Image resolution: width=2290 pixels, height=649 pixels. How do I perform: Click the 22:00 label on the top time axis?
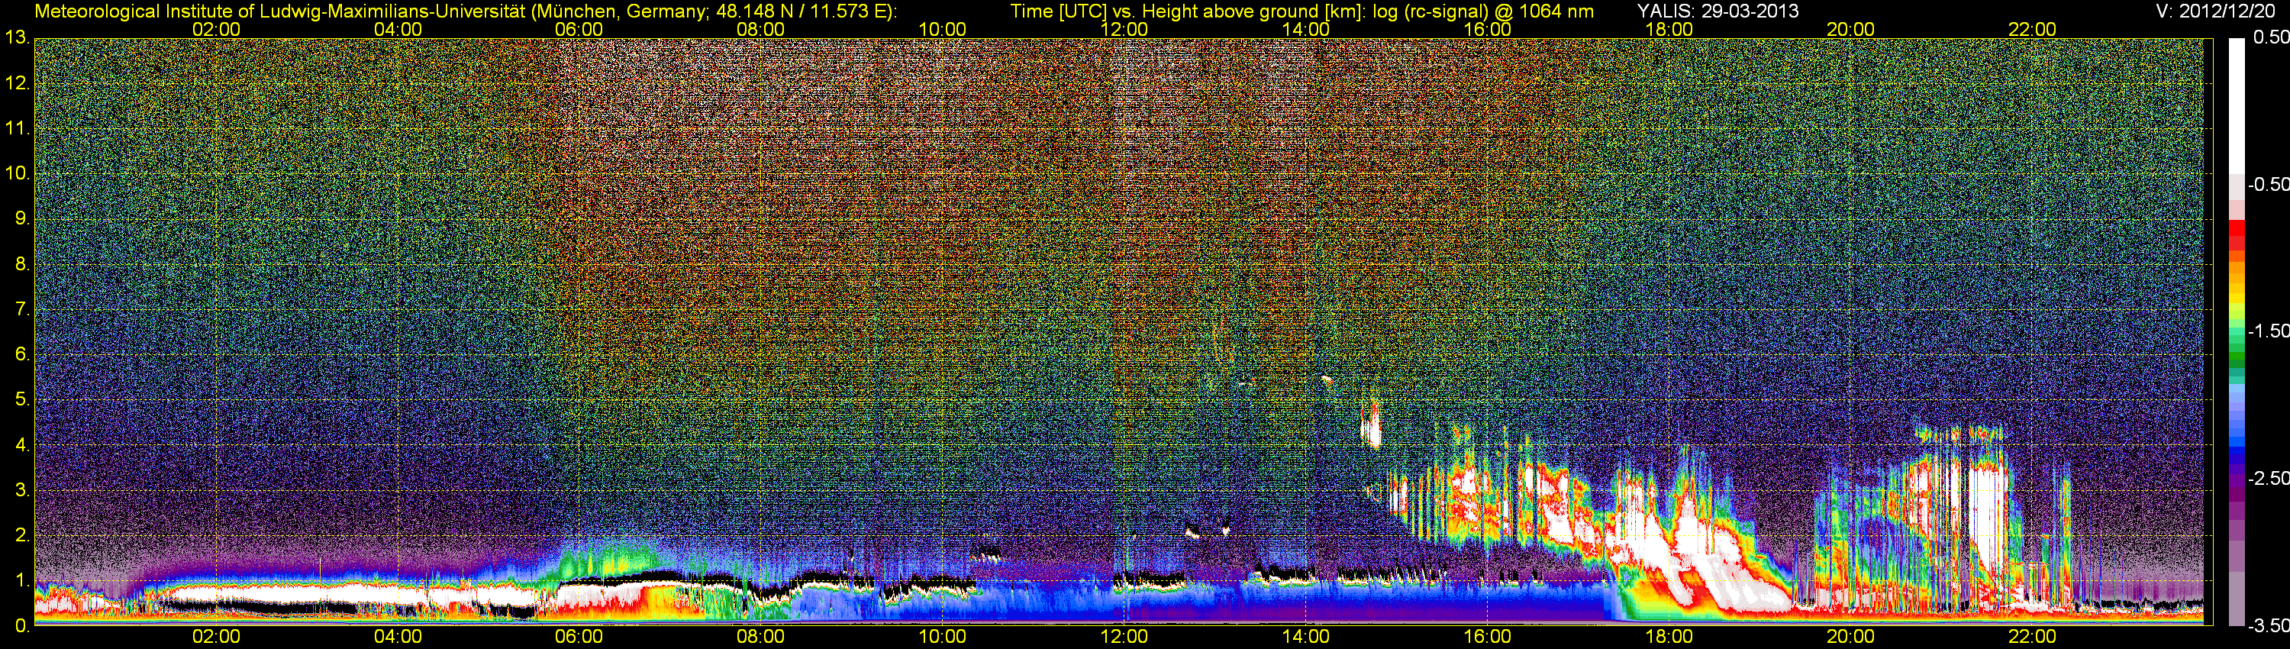[x=2032, y=29]
